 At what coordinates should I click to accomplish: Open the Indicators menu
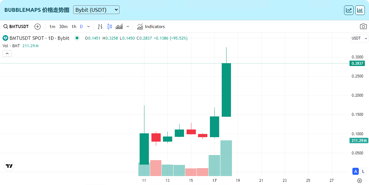[151, 26]
